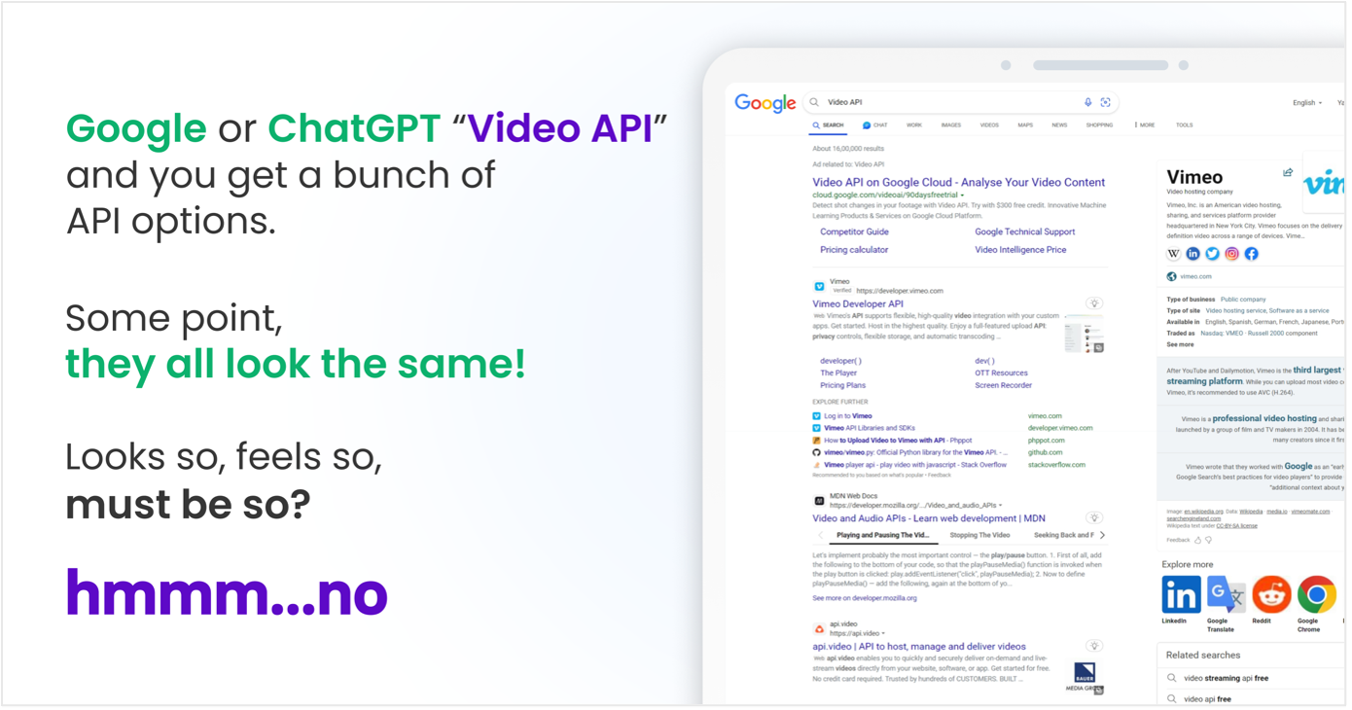Open Vimeo's Twitter profile icon

pos(1212,254)
